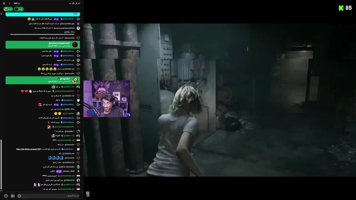
Task: Click MFR7-MOFAREH's landscape avatar
Action: pyautogui.click(x=78, y=167)
